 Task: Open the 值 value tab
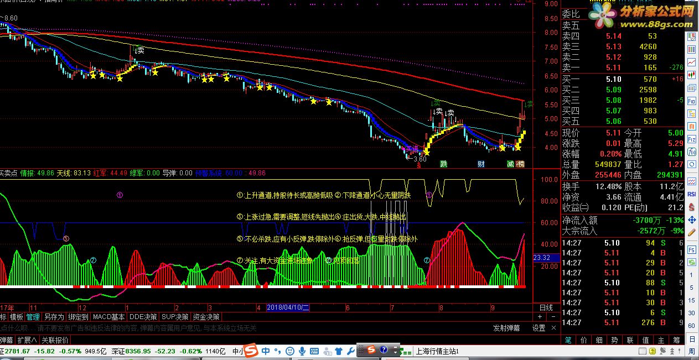pyautogui.click(x=646, y=341)
